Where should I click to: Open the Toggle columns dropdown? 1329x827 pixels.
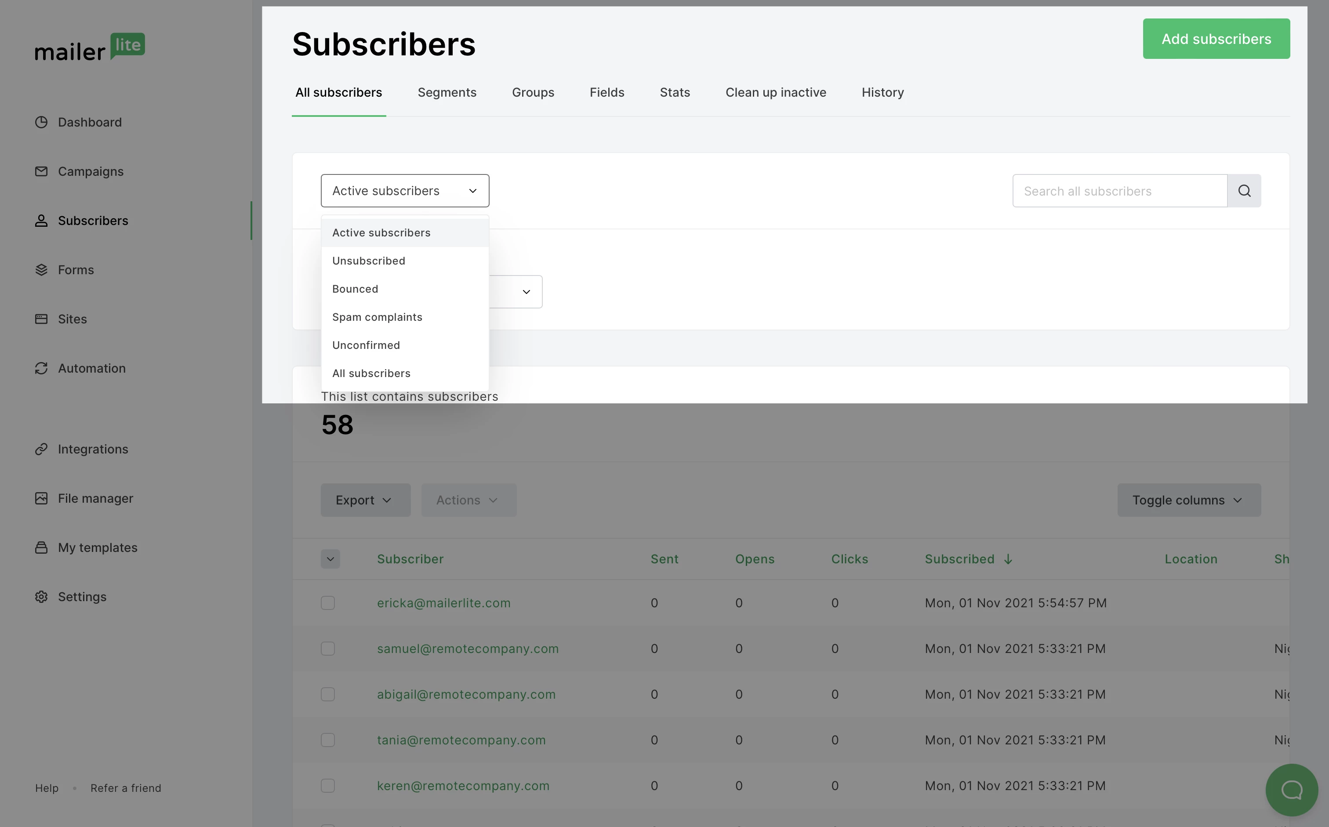1188,500
